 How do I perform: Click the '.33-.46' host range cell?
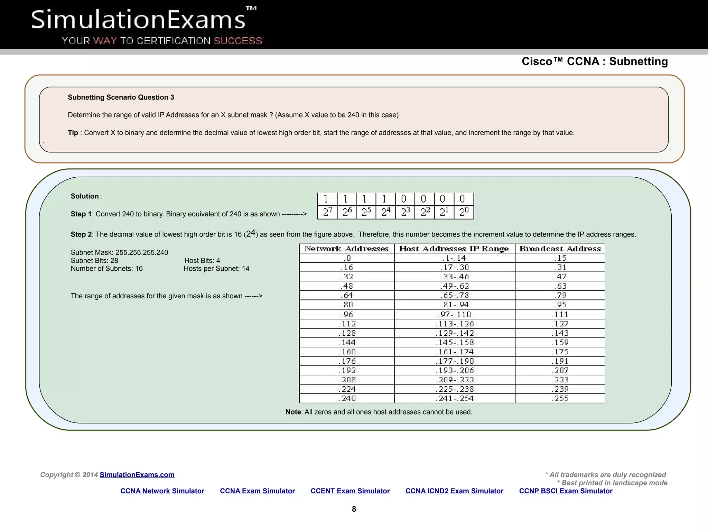pos(454,277)
